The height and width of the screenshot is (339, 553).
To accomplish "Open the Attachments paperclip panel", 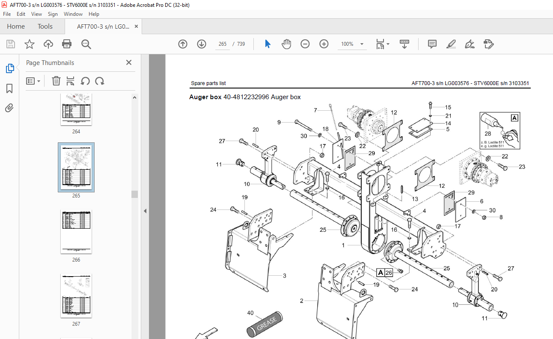I will point(9,108).
